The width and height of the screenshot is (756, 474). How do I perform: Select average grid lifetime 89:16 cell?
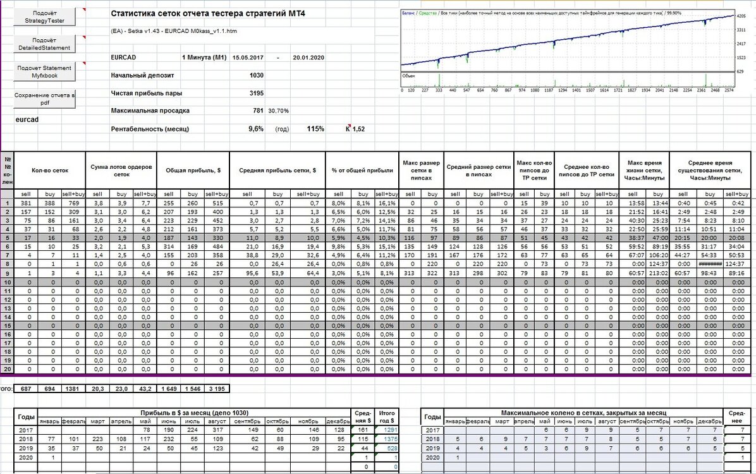pyautogui.click(x=738, y=272)
